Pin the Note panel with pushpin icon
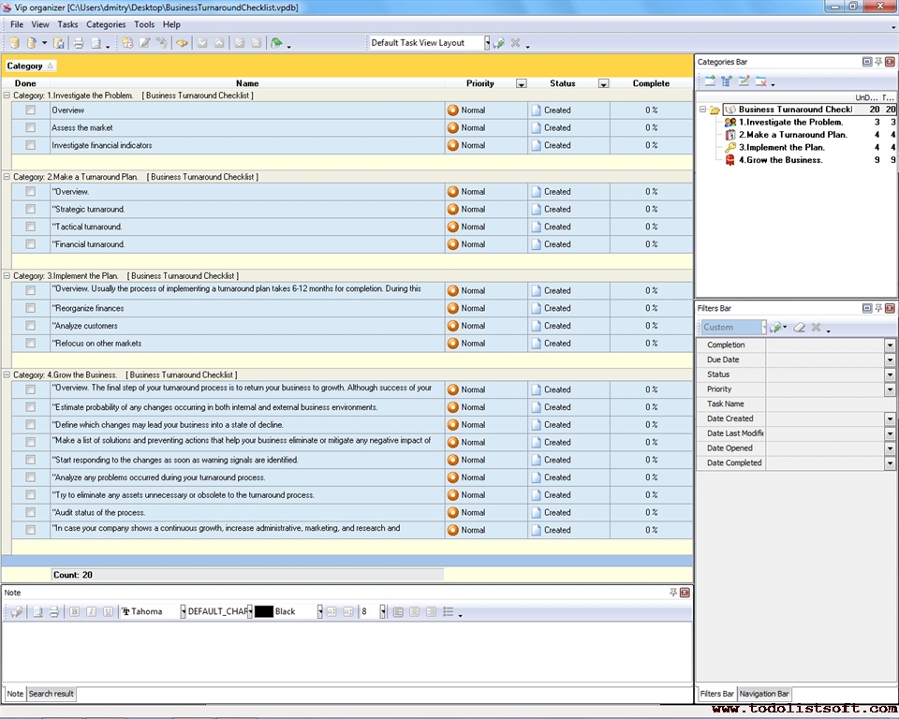The width and height of the screenshot is (899, 719). tap(673, 593)
